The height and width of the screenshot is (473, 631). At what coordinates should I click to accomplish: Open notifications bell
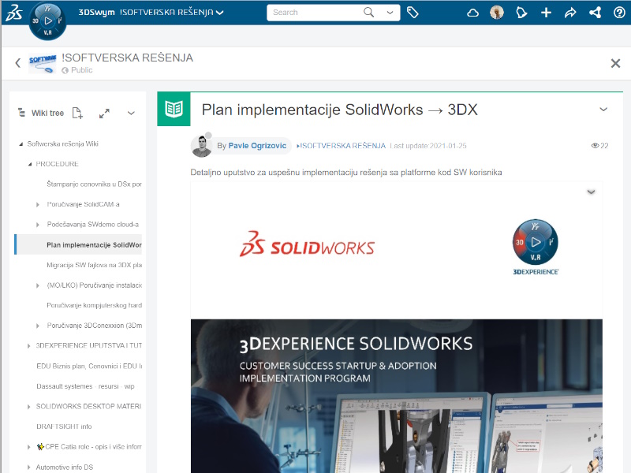tap(521, 13)
